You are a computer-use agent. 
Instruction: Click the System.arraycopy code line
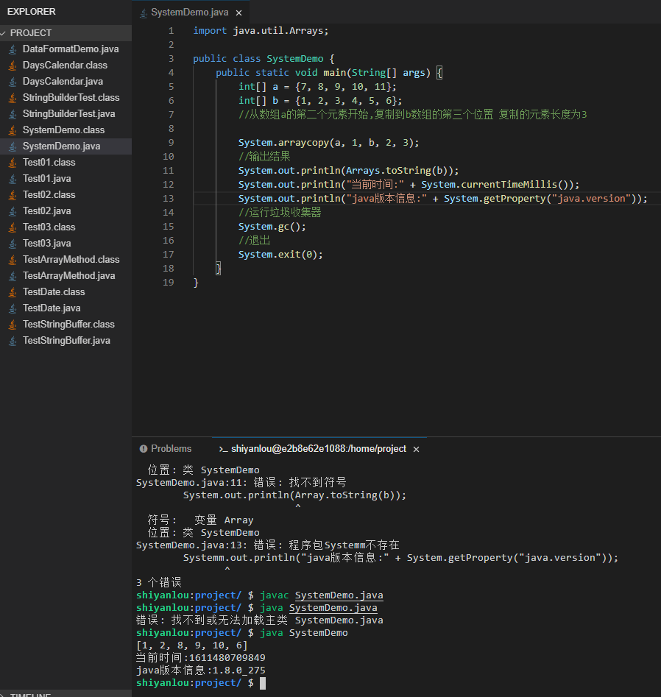point(328,143)
